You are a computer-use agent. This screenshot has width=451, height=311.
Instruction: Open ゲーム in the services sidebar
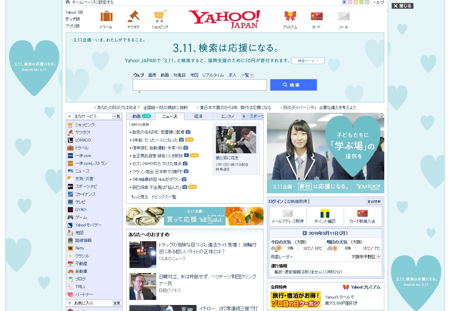click(81, 217)
